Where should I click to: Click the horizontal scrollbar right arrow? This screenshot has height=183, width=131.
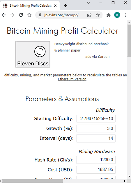point(125,181)
